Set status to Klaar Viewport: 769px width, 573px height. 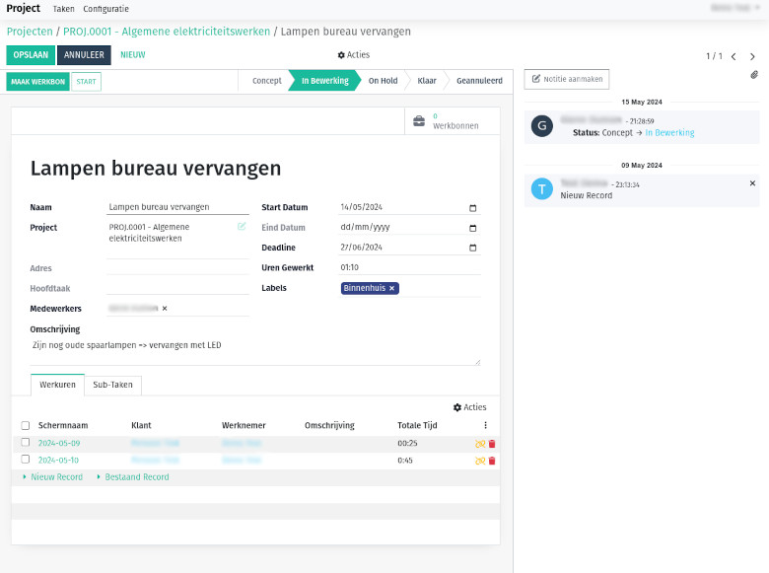tap(427, 81)
